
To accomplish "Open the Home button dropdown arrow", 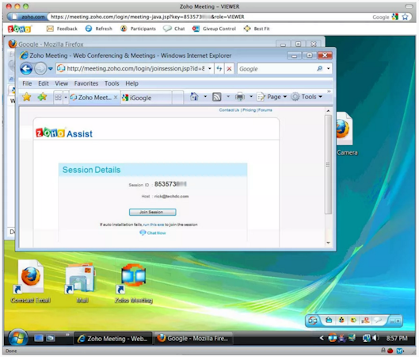I will coord(205,96).
